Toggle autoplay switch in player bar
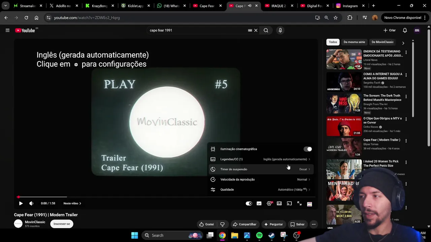The image size is (431, 242). point(249,203)
